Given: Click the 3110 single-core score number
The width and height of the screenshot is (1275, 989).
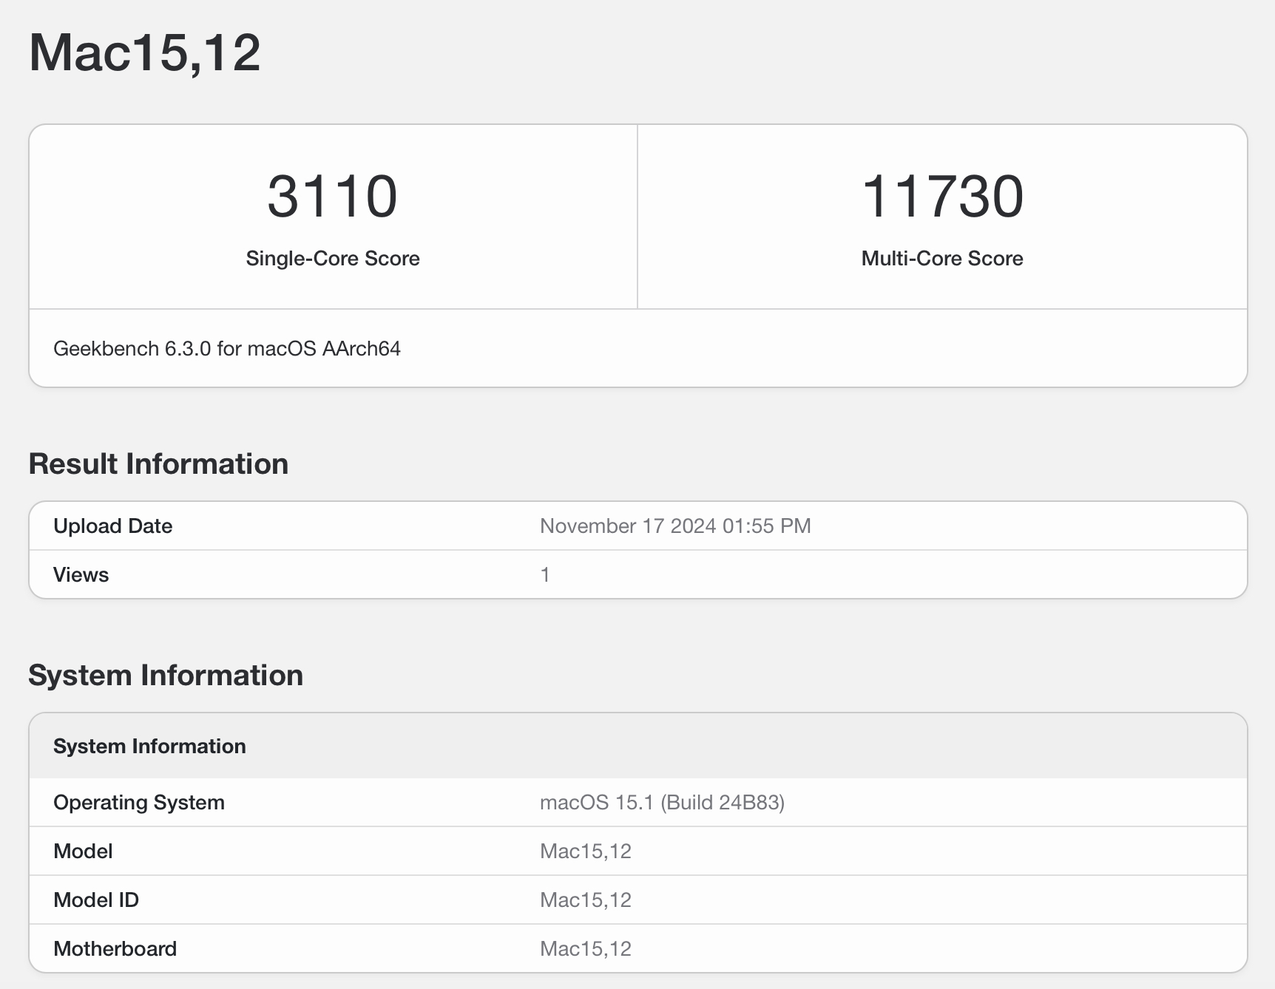Looking at the screenshot, I should coord(332,197).
